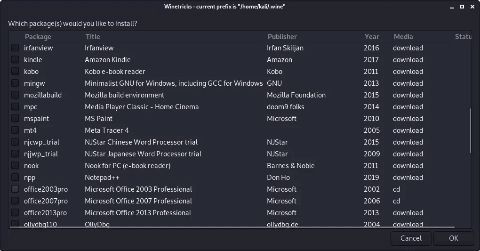This screenshot has width=480, height=251.
Task: Enable the mingw package checkbox
Action: (x=16, y=83)
